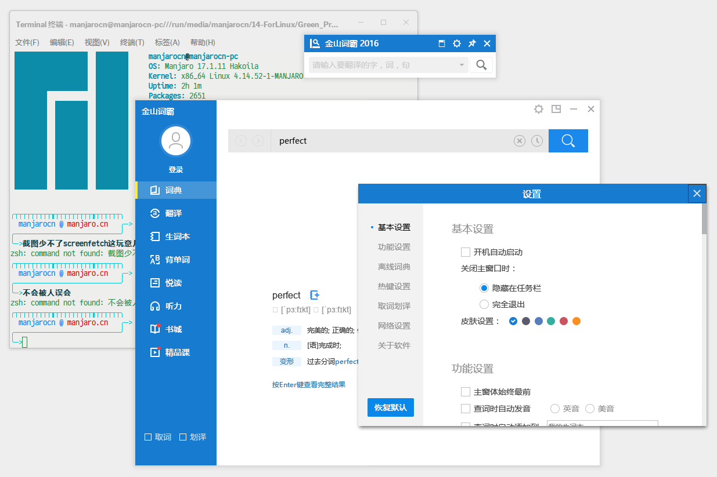Open the 帮助(H) menu in Terminal

(x=203, y=42)
